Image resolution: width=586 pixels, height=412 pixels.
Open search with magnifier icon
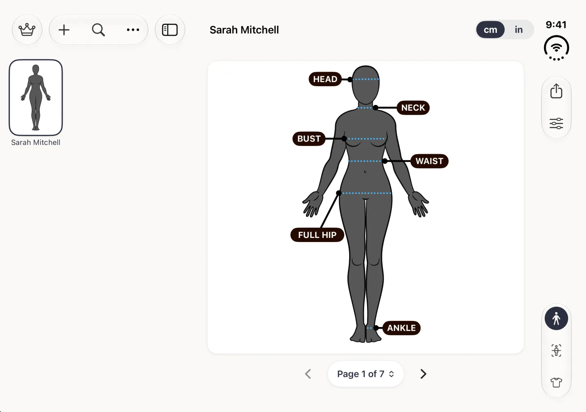(x=98, y=30)
